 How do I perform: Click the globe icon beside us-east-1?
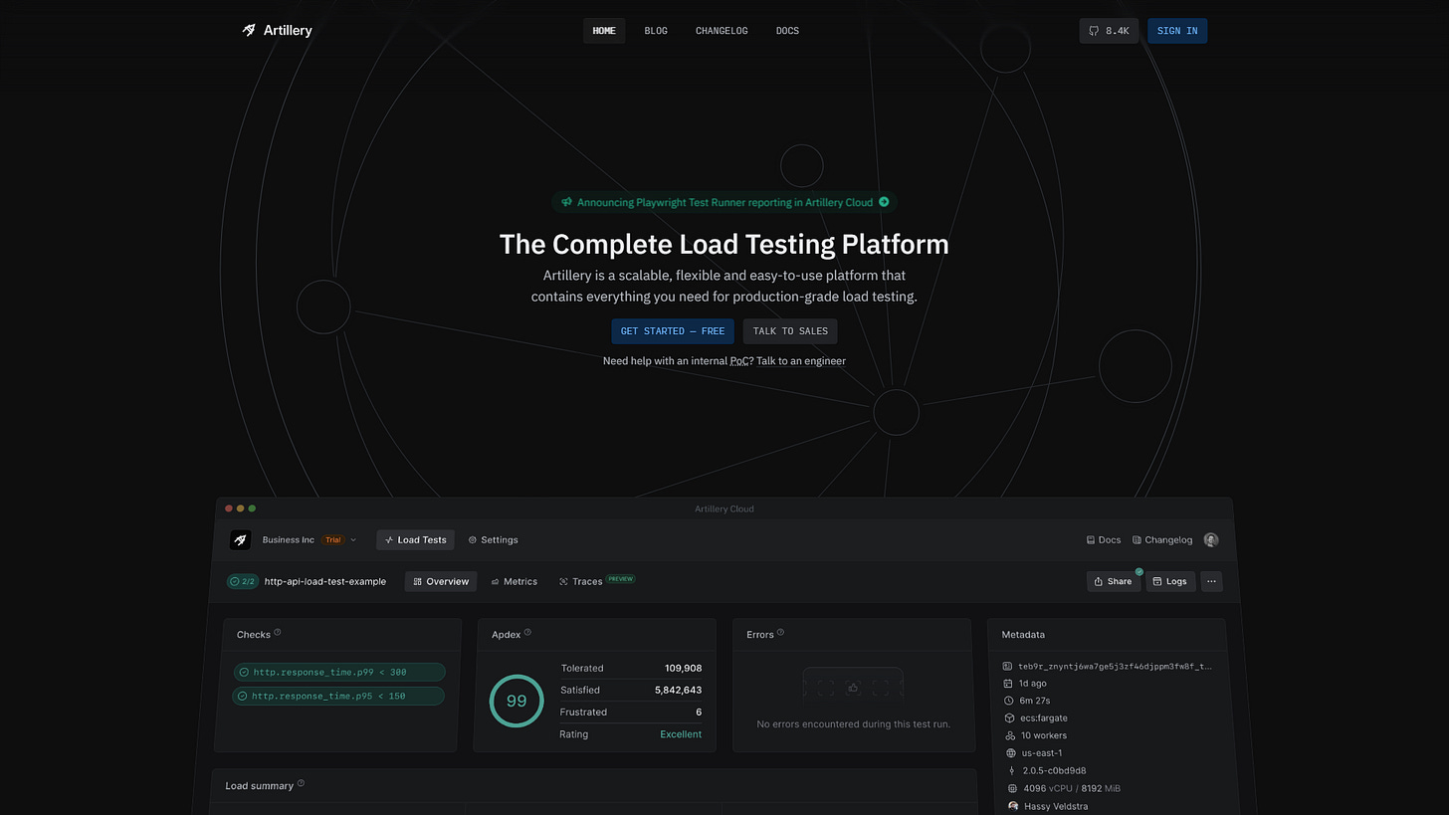coord(1010,753)
